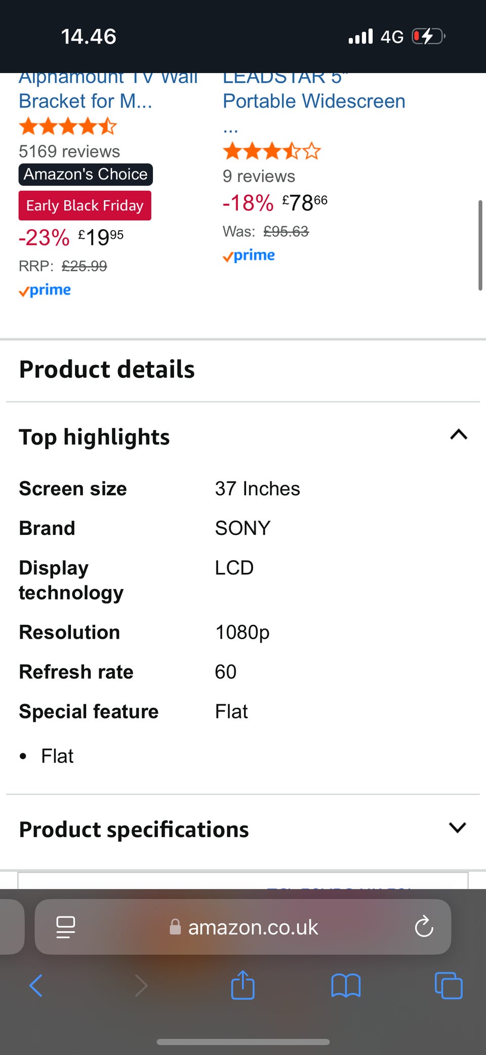Tap the battery charging status icon
486x1055 pixels.
428,37
